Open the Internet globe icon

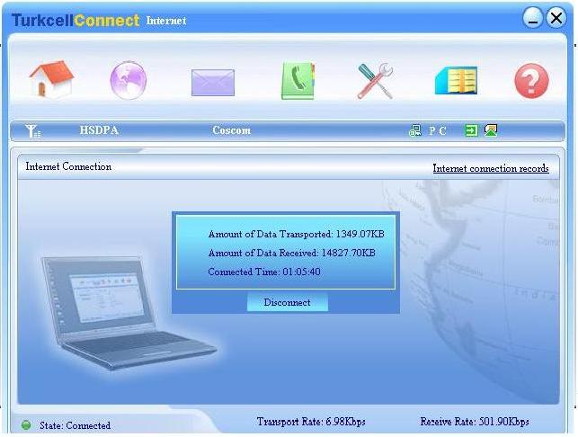coord(129,81)
